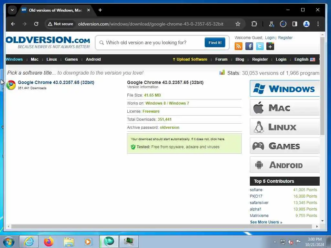Close the Old versions of Windows tab
The width and height of the screenshot is (331, 248).
pyautogui.click(x=89, y=10)
